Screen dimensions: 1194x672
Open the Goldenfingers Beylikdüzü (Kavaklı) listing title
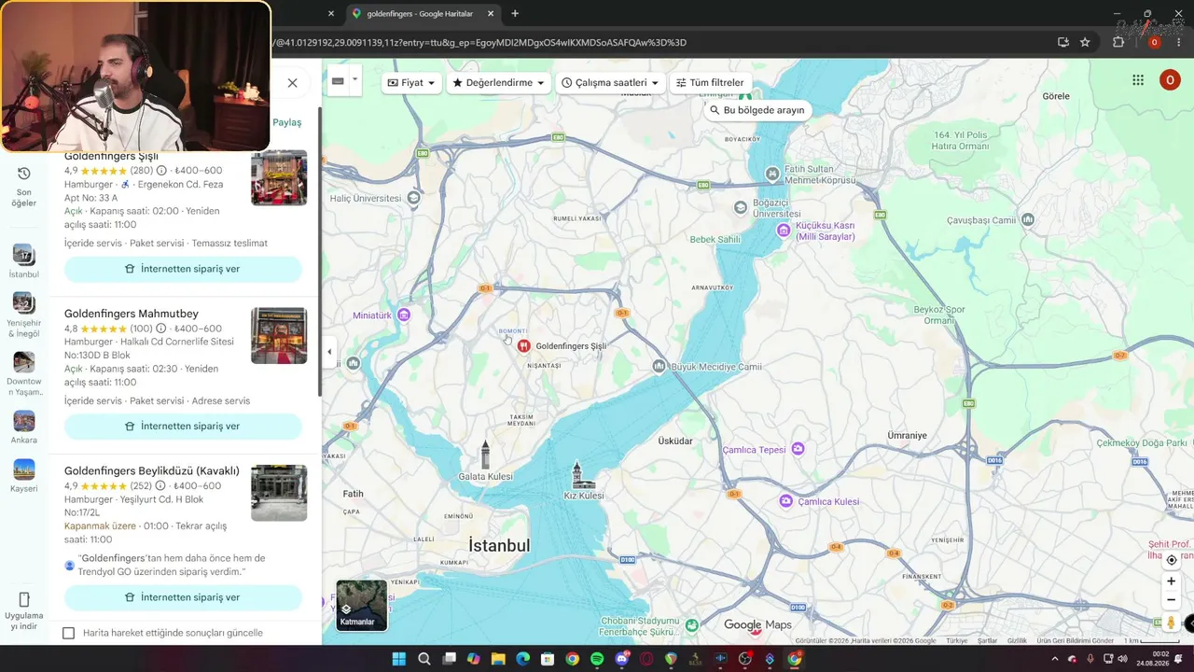(152, 470)
